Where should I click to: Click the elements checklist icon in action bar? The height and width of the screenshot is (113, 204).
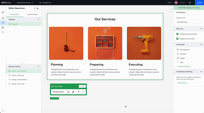(x=68, y=92)
